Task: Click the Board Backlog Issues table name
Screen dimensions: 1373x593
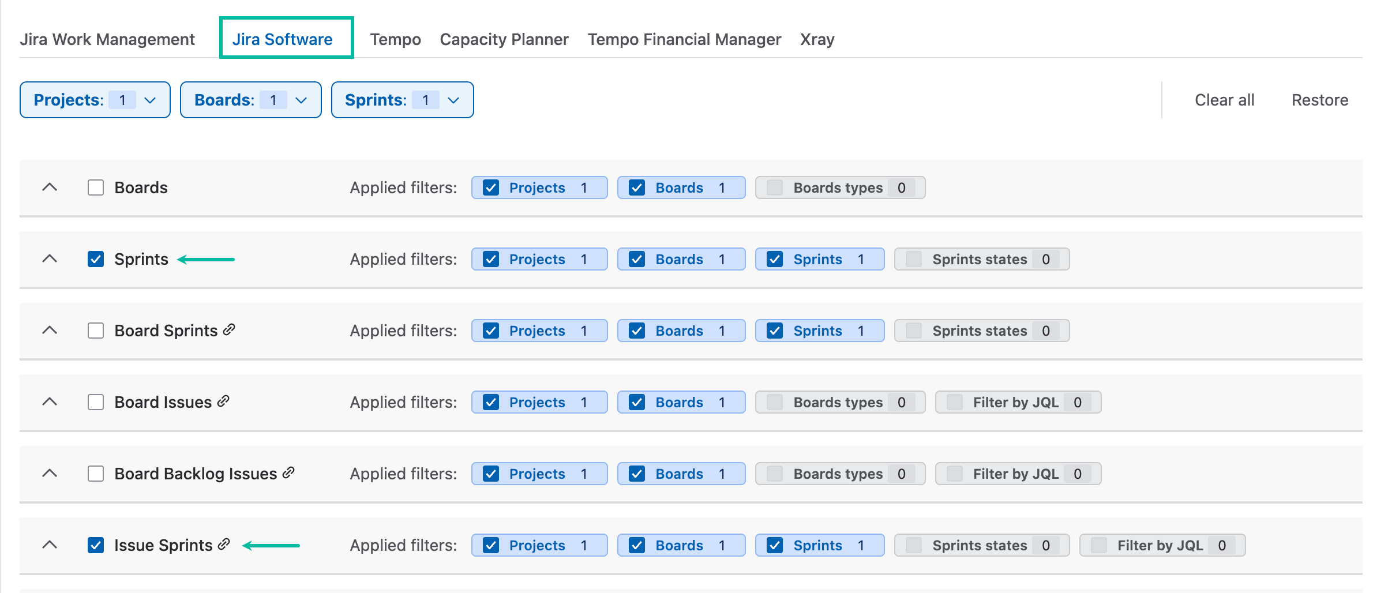Action: [x=196, y=474]
